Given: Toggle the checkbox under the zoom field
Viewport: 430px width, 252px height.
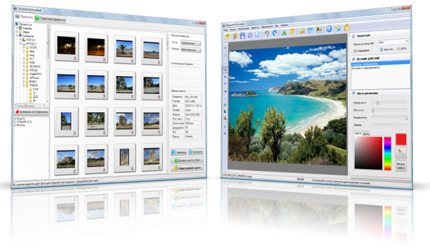Looking at the screenshot, I should point(355,51).
